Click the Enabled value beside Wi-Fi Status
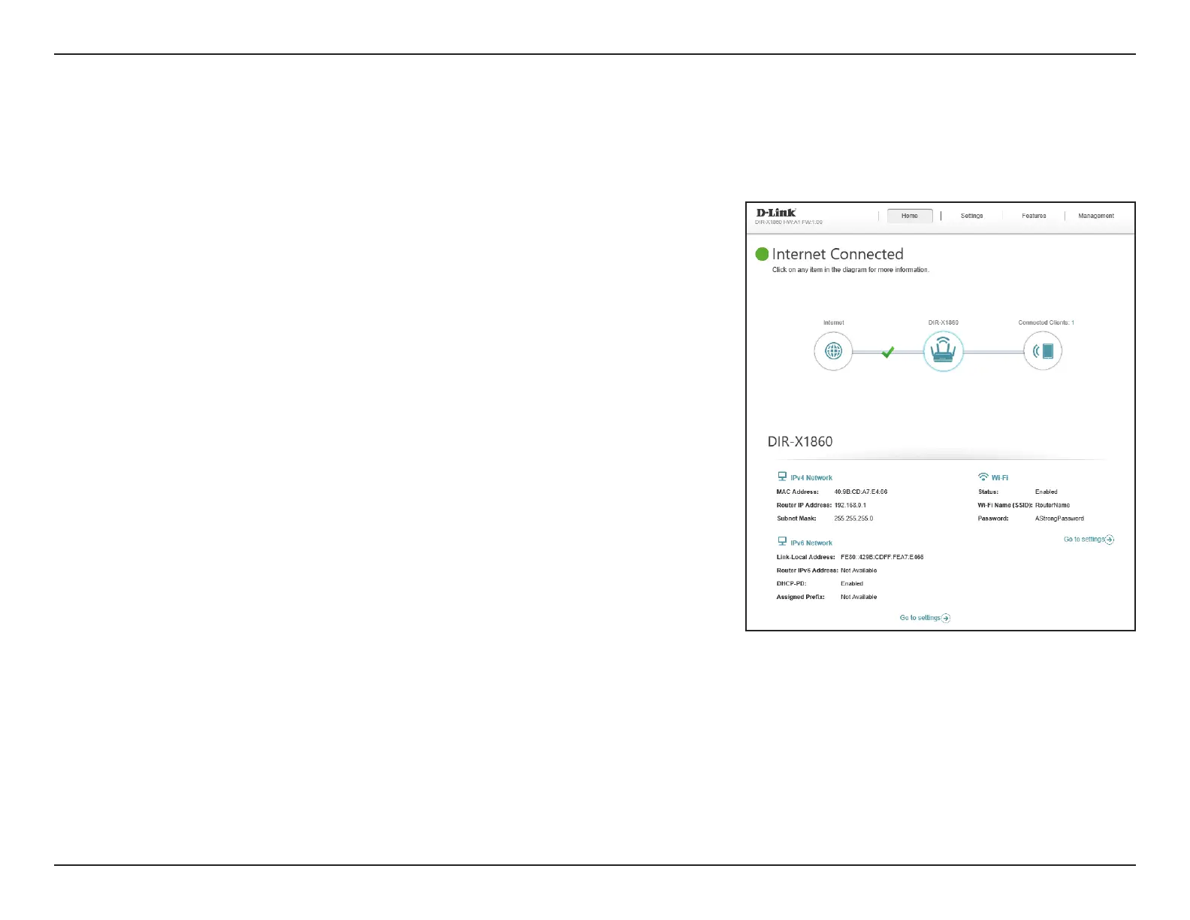Viewport: 1190px width, 920px height. coord(1047,492)
